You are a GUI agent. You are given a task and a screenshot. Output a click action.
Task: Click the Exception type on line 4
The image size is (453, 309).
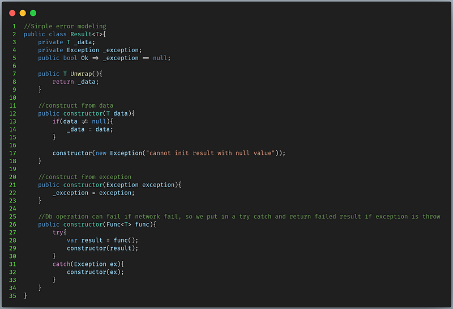point(83,50)
